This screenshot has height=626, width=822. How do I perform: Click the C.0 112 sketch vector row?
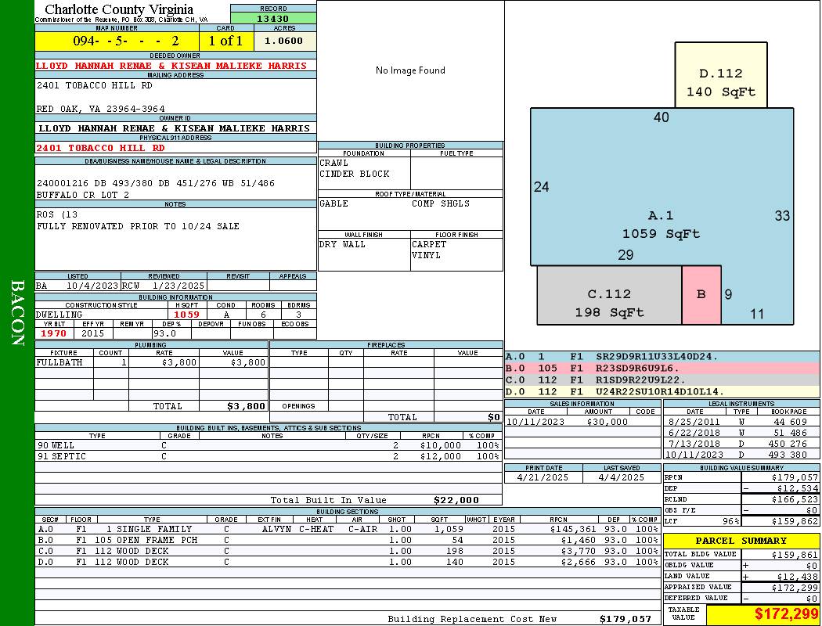point(662,380)
